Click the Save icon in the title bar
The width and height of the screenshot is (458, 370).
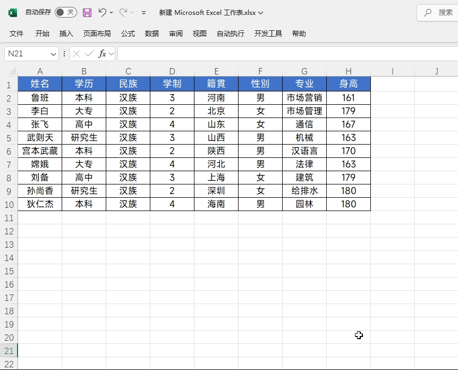click(x=87, y=12)
